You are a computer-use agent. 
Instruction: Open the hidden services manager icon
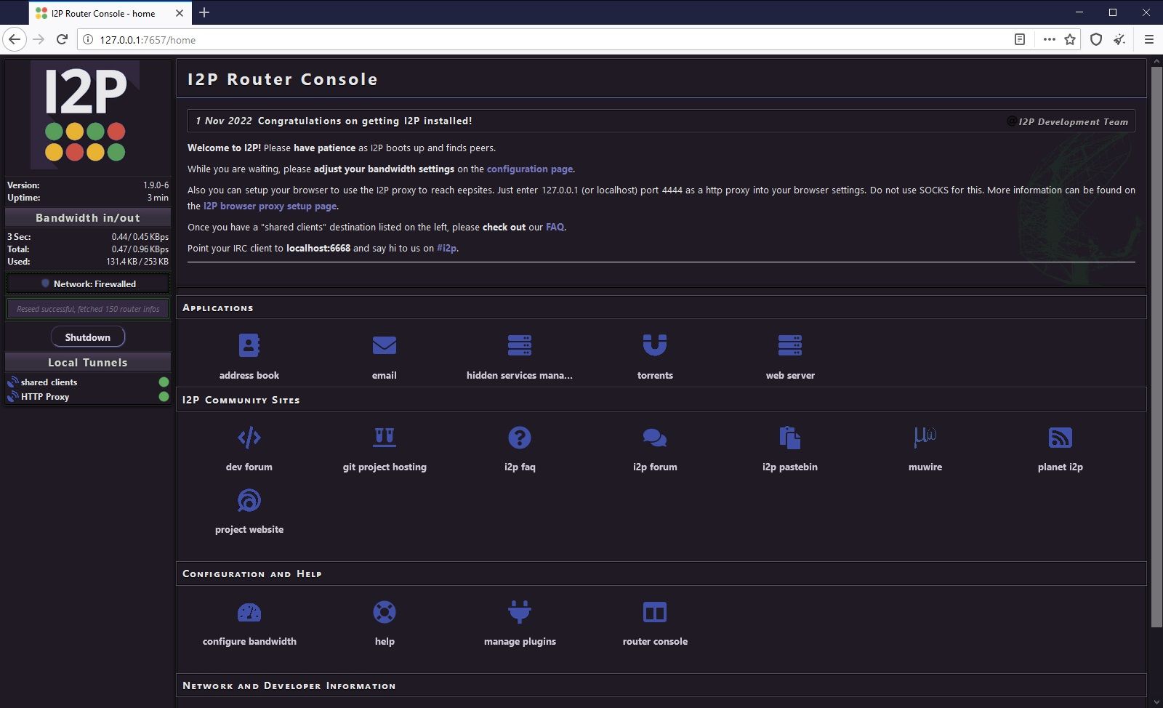pyautogui.click(x=520, y=345)
